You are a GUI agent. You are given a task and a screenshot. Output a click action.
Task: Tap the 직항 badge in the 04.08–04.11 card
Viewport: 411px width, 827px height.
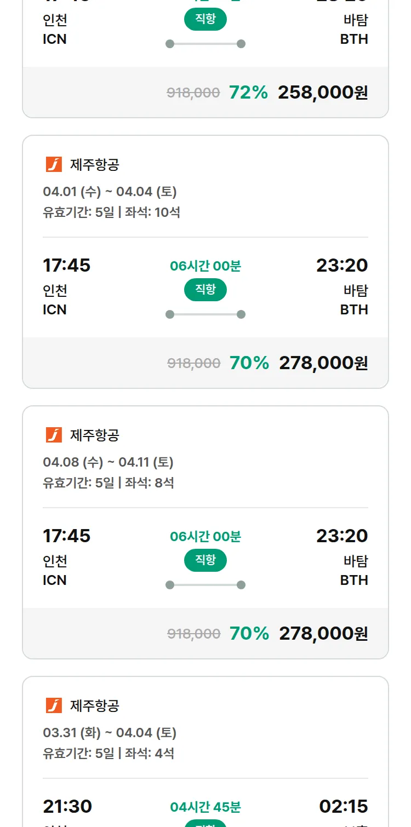(206, 560)
